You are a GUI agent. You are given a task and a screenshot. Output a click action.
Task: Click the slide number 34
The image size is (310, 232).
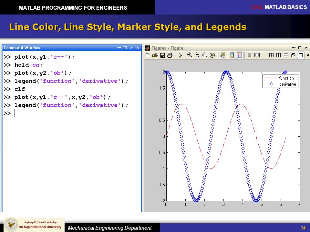pos(303,228)
